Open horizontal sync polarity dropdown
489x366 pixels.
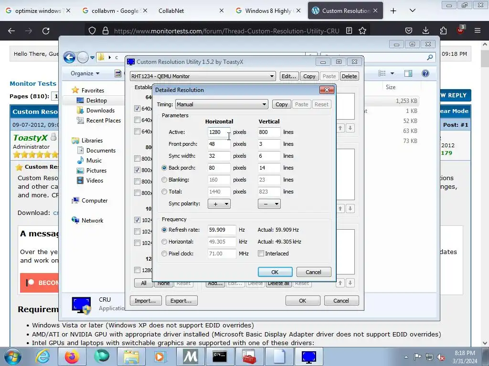click(x=219, y=204)
